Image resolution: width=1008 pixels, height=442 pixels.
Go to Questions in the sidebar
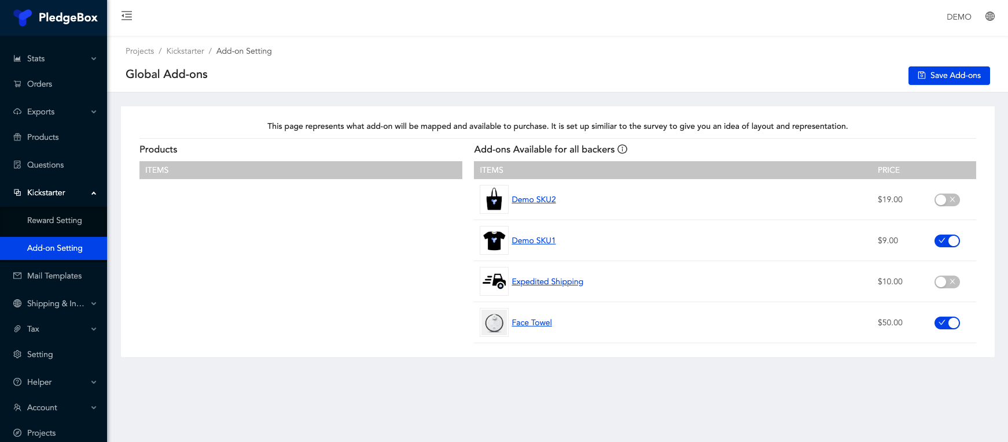(45, 165)
